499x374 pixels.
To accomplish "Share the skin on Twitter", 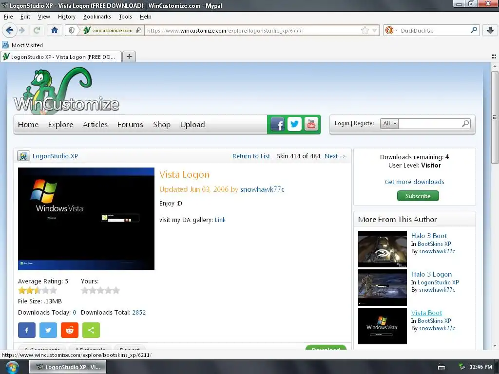I will click(48, 330).
